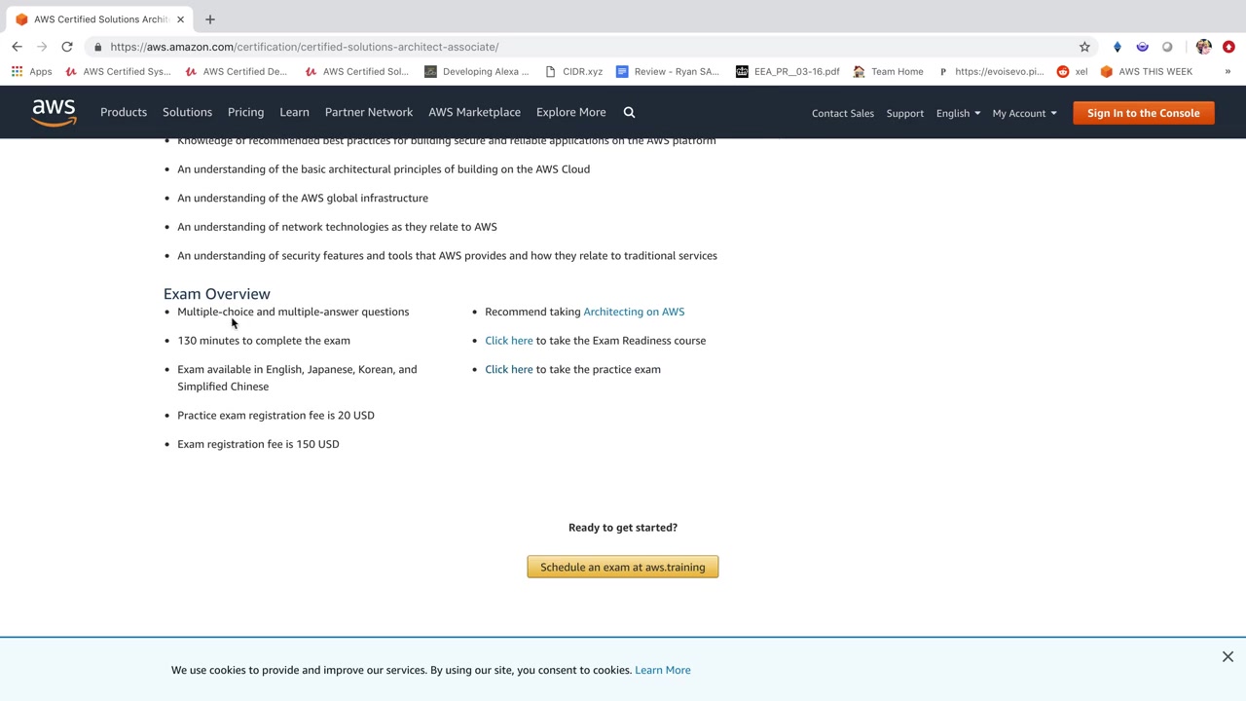
Task: Click 'Practice exam registration fee is 20 USD'
Action: click(x=275, y=416)
